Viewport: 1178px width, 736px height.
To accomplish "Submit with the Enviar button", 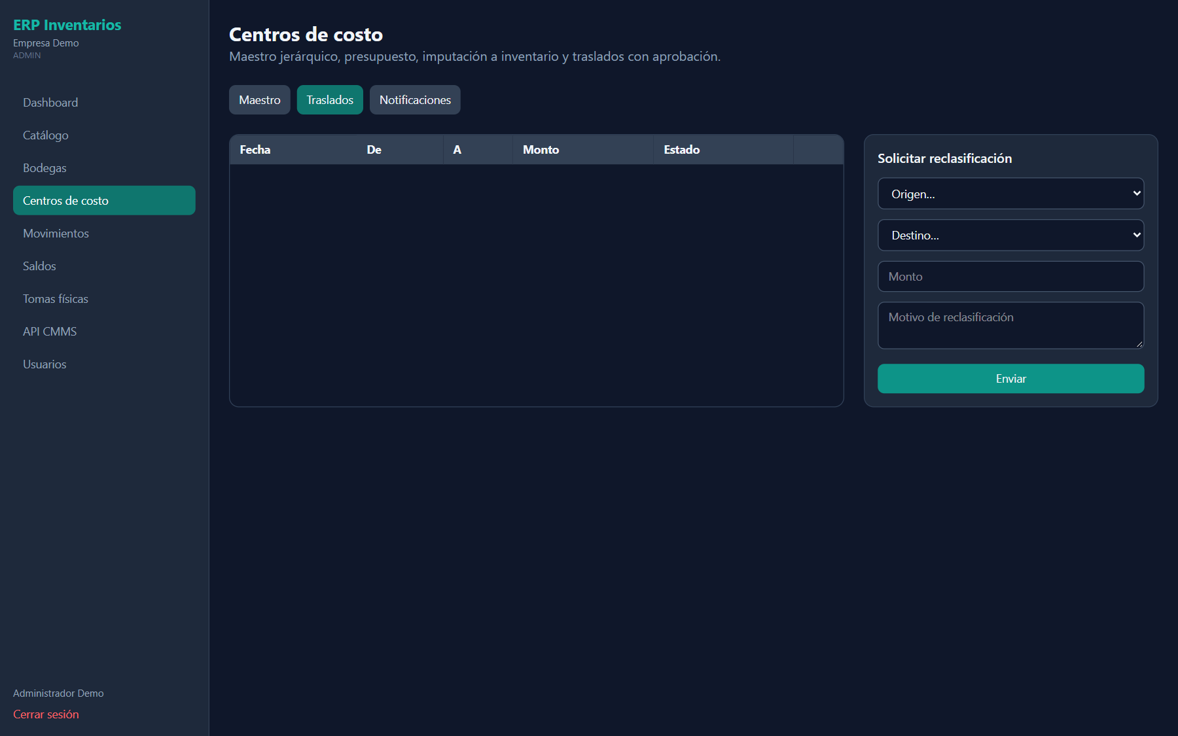I will point(1011,379).
